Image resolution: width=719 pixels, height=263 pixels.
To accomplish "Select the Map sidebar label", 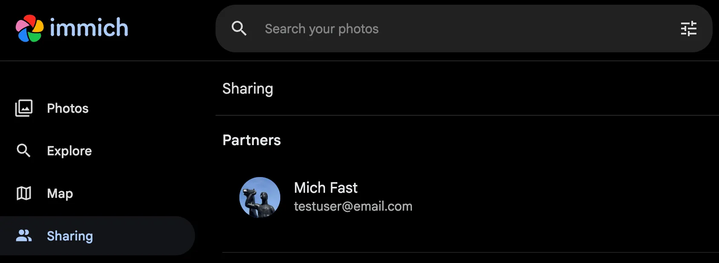I will (x=60, y=194).
